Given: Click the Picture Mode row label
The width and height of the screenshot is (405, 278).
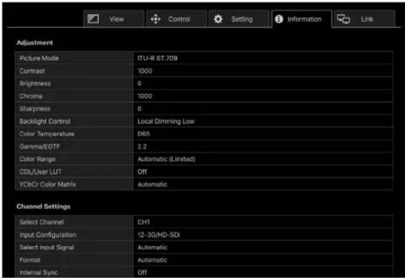Looking at the screenshot, I should pyautogui.click(x=39, y=58).
